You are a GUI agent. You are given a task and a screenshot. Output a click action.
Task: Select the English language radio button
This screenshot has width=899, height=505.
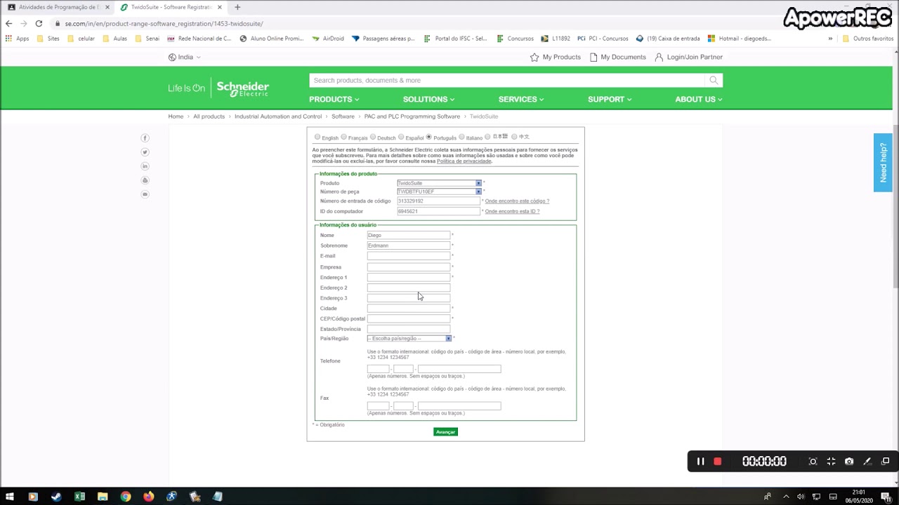(x=317, y=137)
